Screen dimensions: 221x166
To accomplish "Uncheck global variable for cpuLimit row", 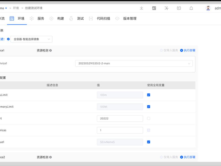I will coord(149,95).
